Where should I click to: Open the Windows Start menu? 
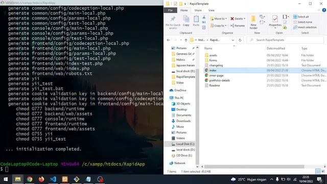tap(6, 179)
